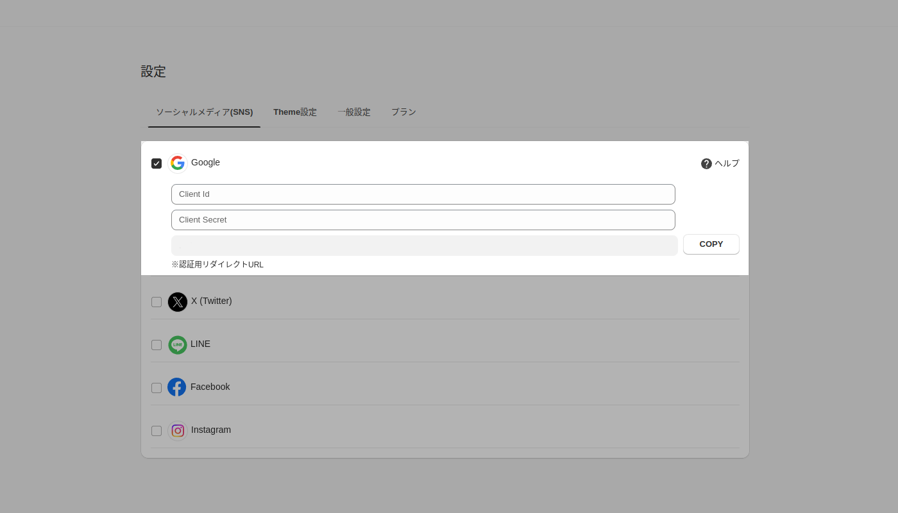
Task: Focus the Client Id input field
Action: [x=423, y=194]
